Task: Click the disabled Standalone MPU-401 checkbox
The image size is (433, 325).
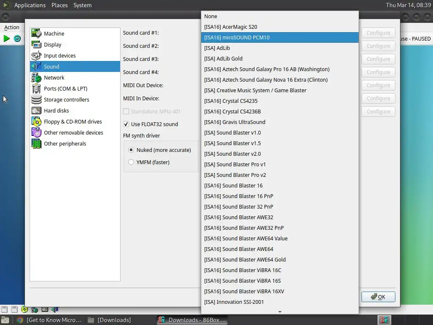Action: (x=126, y=111)
